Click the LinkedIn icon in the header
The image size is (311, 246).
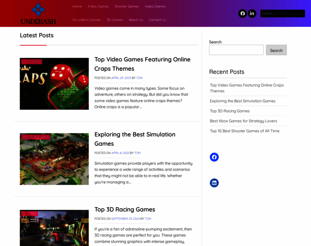tap(252, 14)
